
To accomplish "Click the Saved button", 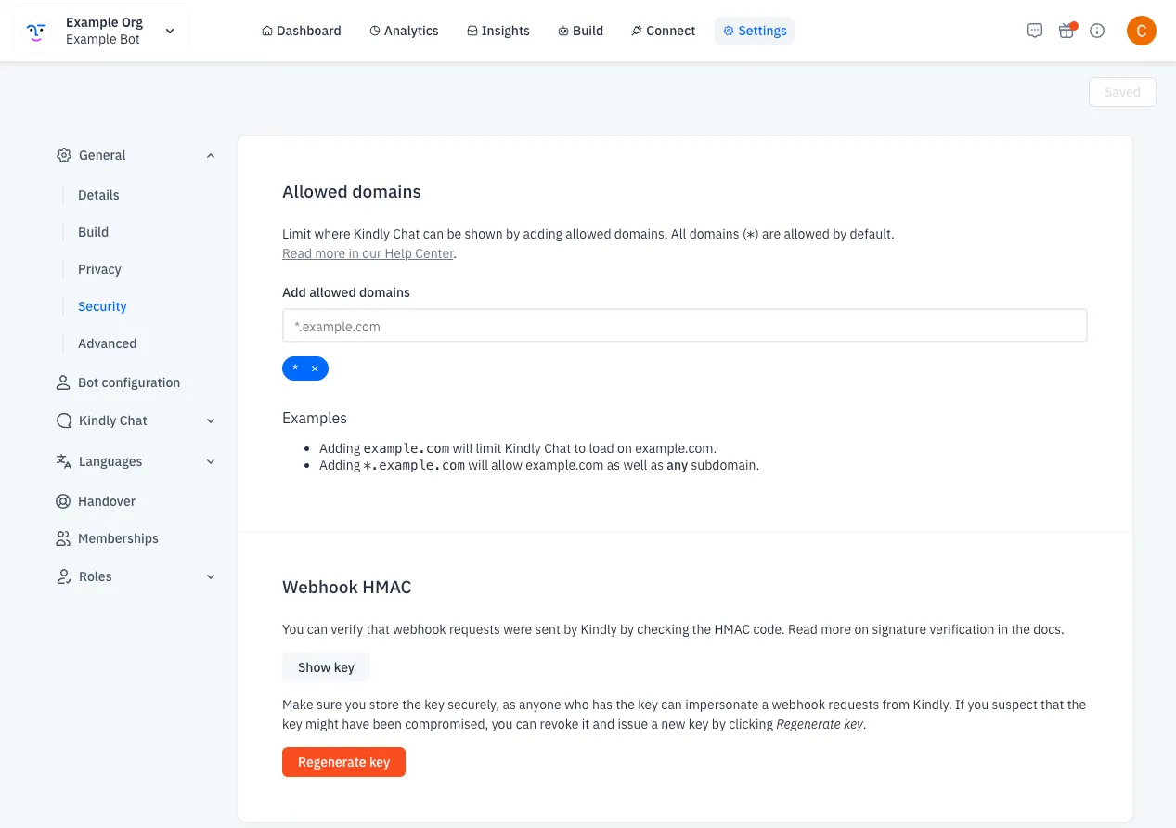I will coord(1122,92).
